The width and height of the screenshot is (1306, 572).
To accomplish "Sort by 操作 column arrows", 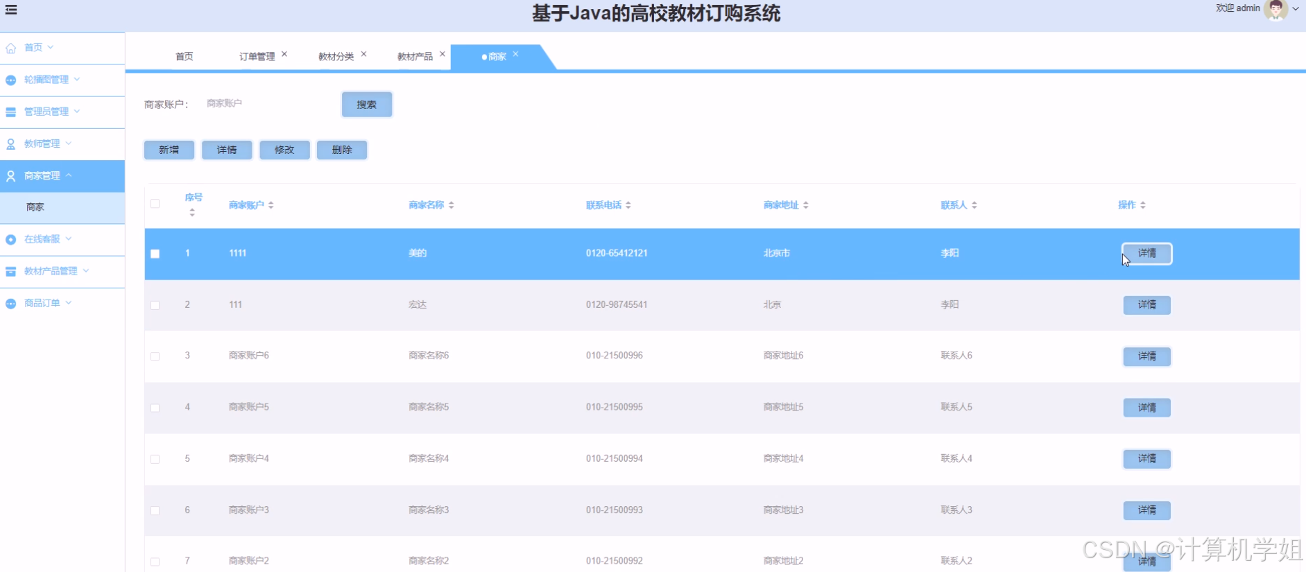I will (1143, 205).
